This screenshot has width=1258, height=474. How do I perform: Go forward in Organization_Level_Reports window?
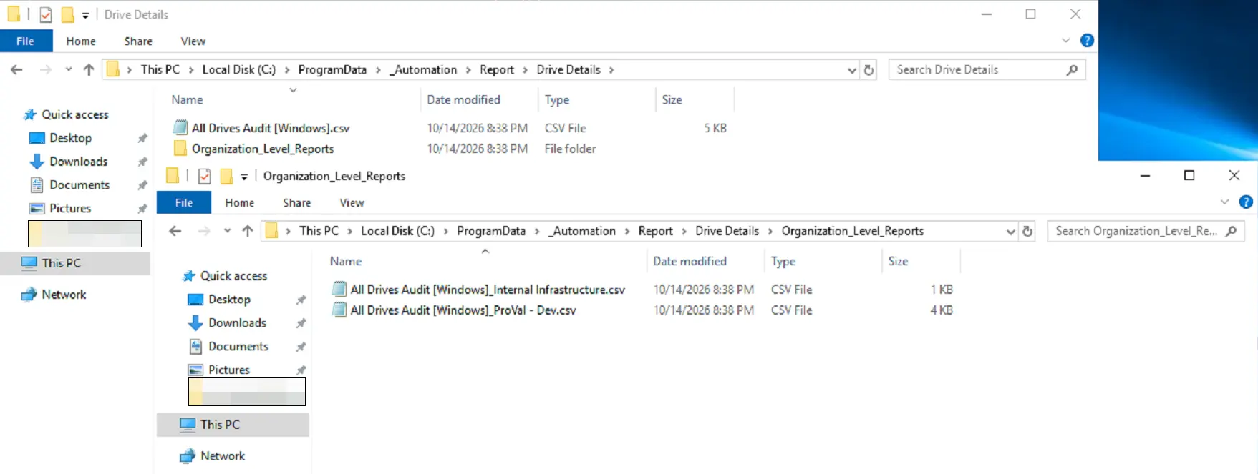tap(205, 231)
